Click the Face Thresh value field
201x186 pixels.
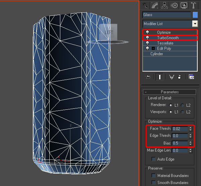click(x=180, y=129)
